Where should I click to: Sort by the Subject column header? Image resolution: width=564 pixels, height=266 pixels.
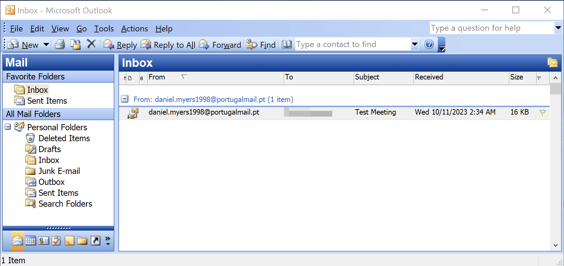tap(384, 78)
